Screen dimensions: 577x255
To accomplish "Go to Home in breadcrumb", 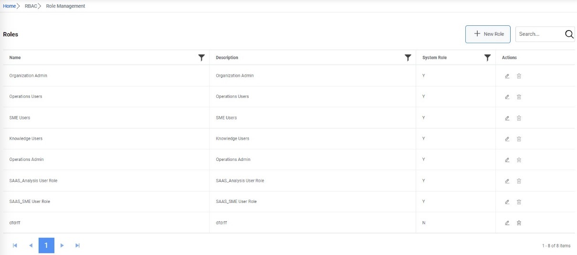I will coord(10,6).
